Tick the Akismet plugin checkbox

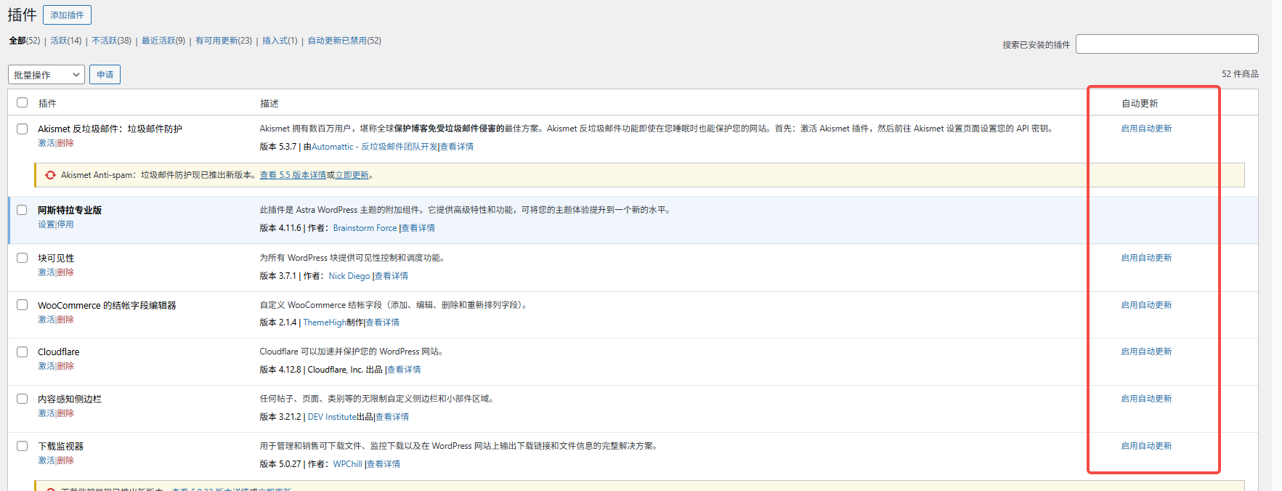point(23,129)
